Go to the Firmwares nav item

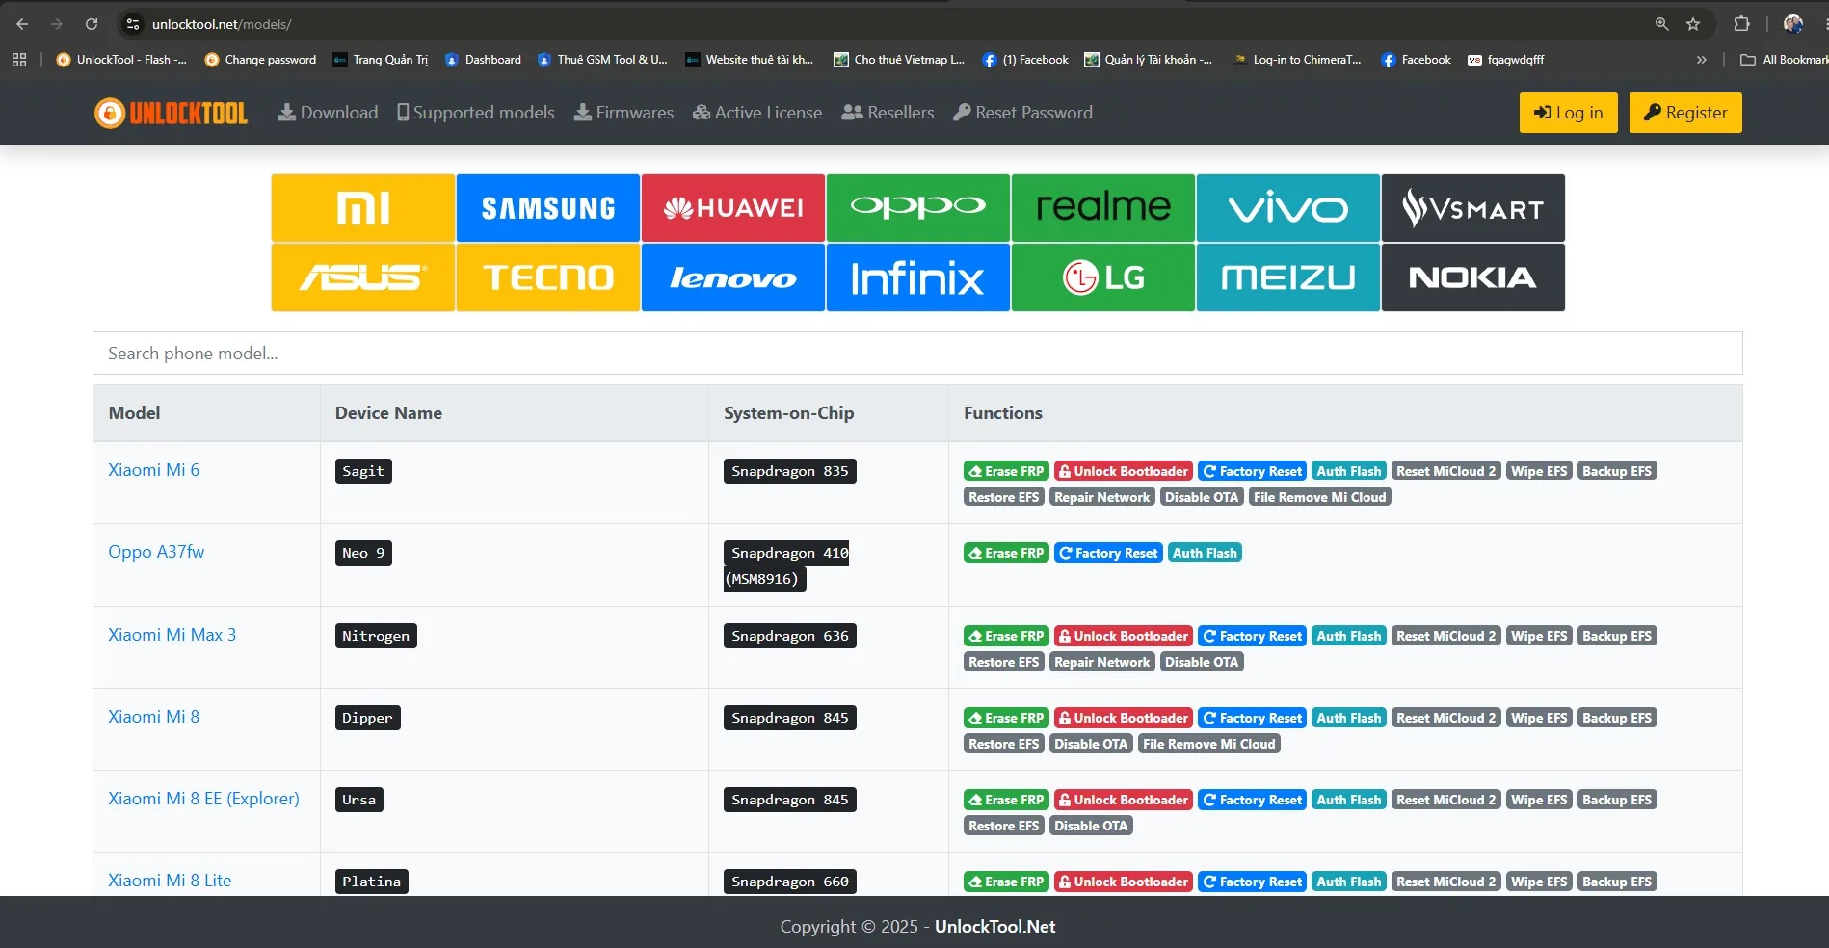(x=624, y=113)
